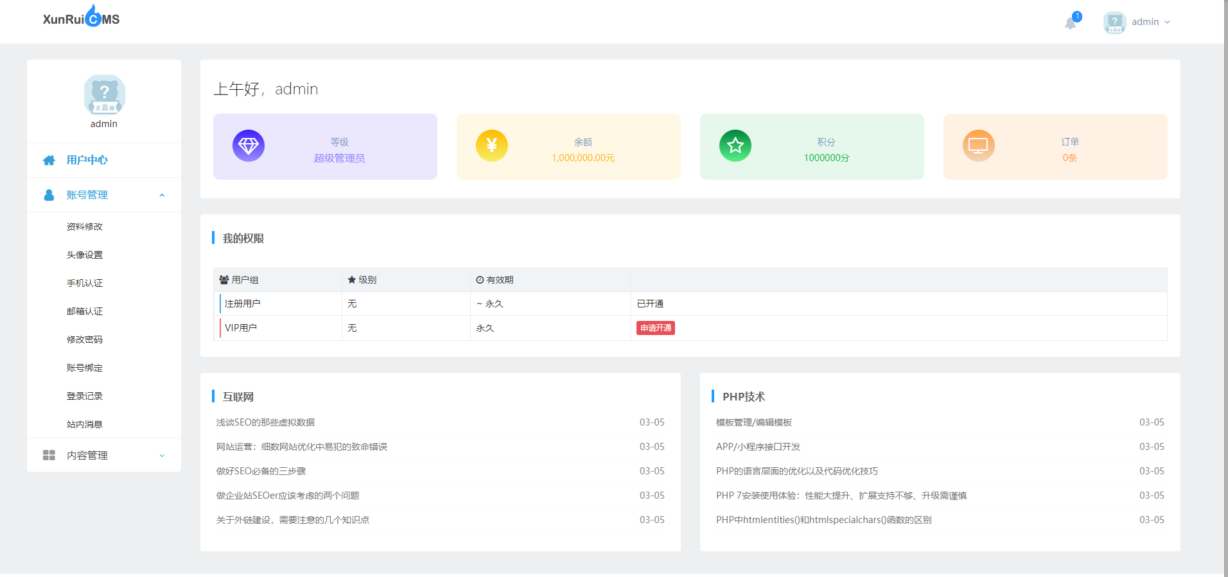Click the page vertical scrollbar
1228x577 pixels.
point(1225,289)
